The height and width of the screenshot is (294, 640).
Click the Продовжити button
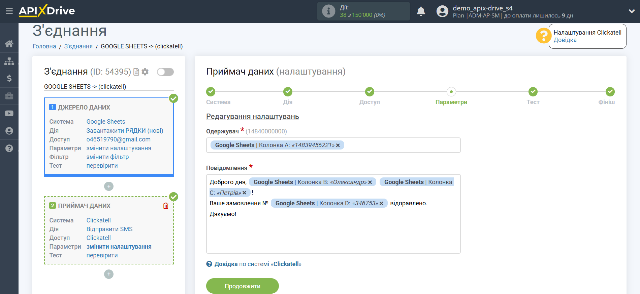point(243,286)
